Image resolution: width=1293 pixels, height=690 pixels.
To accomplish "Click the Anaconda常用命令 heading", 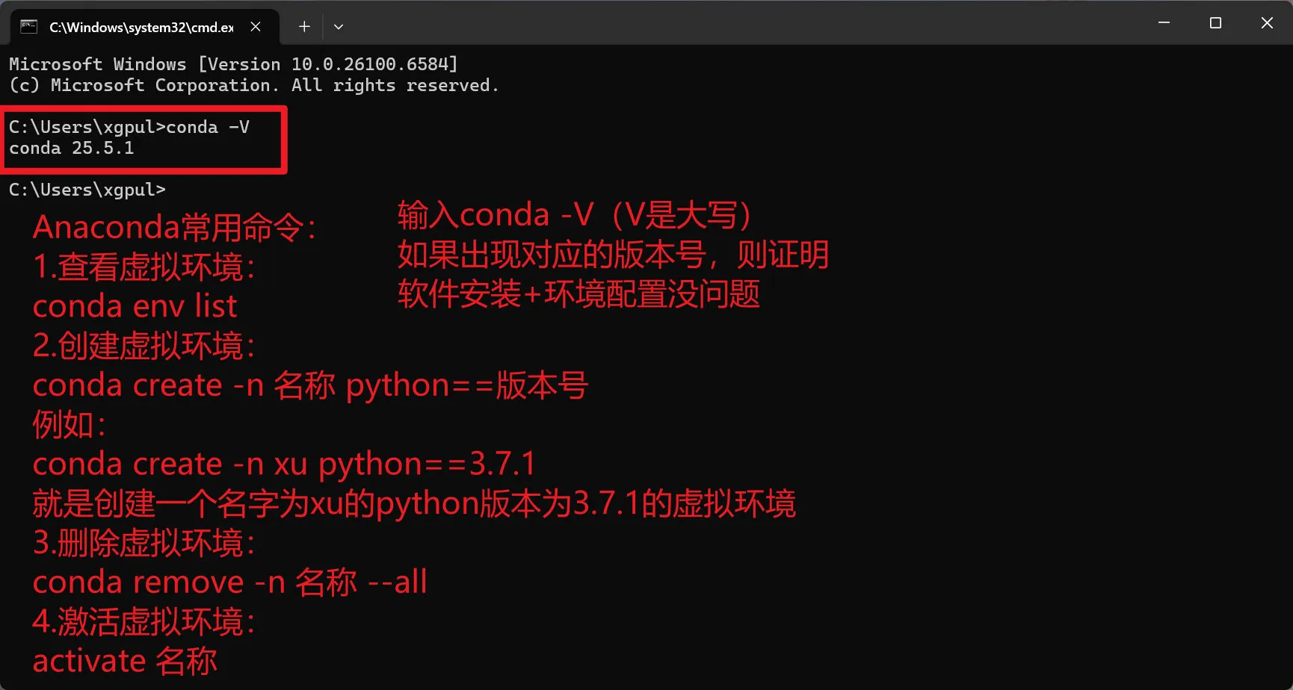I will pyautogui.click(x=175, y=227).
